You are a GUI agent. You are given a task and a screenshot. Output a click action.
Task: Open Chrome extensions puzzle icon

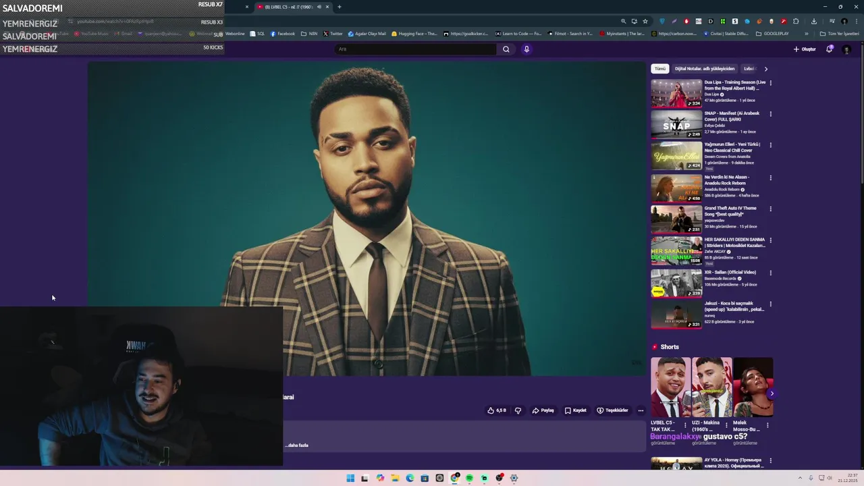click(796, 21)
